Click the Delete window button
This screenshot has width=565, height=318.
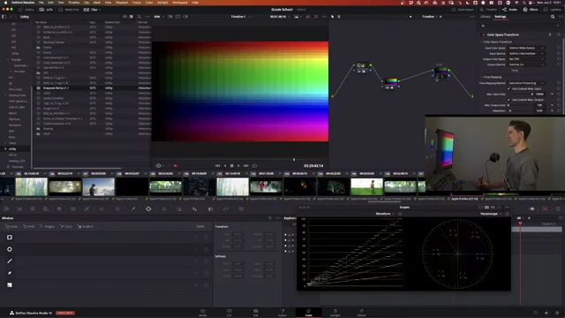pos(200,226)
